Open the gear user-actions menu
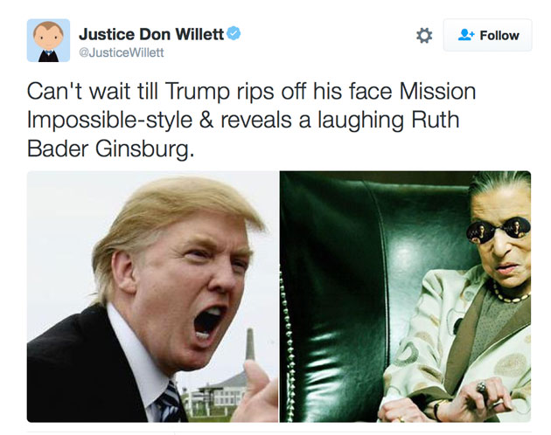The width and height of the screenshot is (551, 435). (x=424, y=36)
